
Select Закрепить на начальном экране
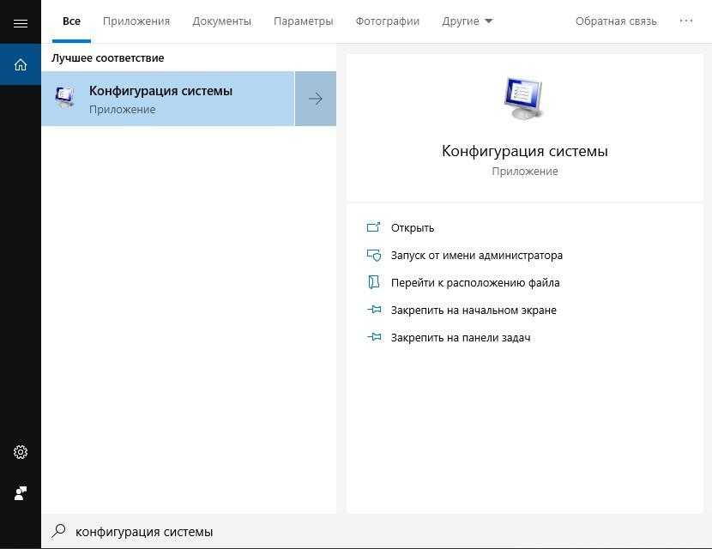[473, 310]
